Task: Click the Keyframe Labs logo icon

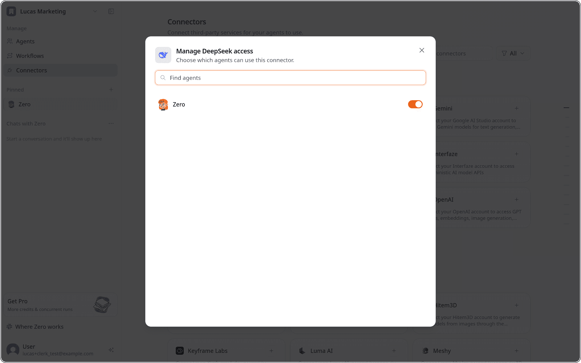Action: [180, 351]
